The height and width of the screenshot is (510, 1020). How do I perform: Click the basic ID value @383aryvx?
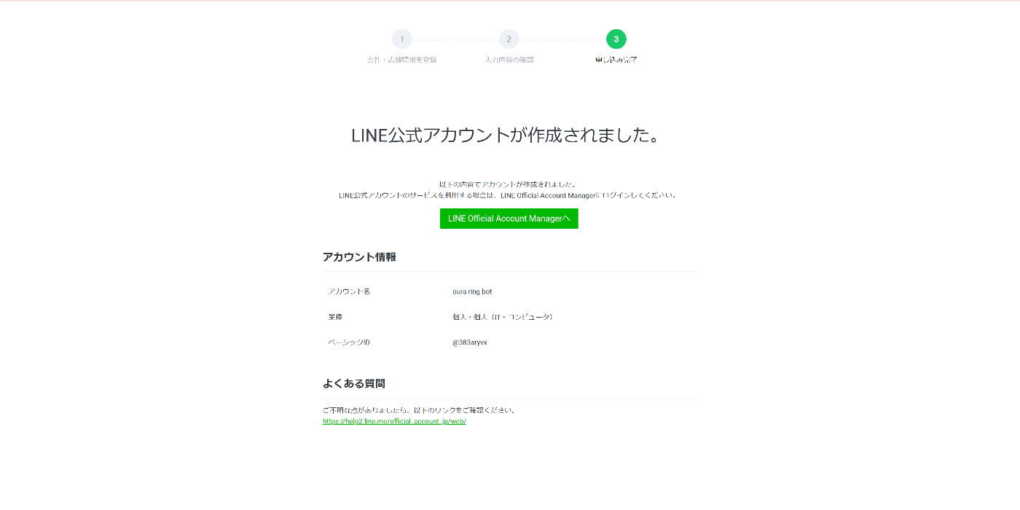470,342
